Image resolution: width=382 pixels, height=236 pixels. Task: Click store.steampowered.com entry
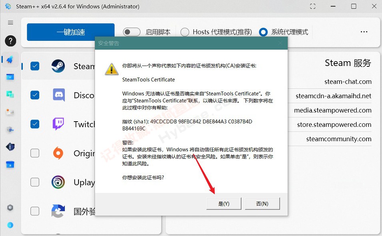coord(334,124)
